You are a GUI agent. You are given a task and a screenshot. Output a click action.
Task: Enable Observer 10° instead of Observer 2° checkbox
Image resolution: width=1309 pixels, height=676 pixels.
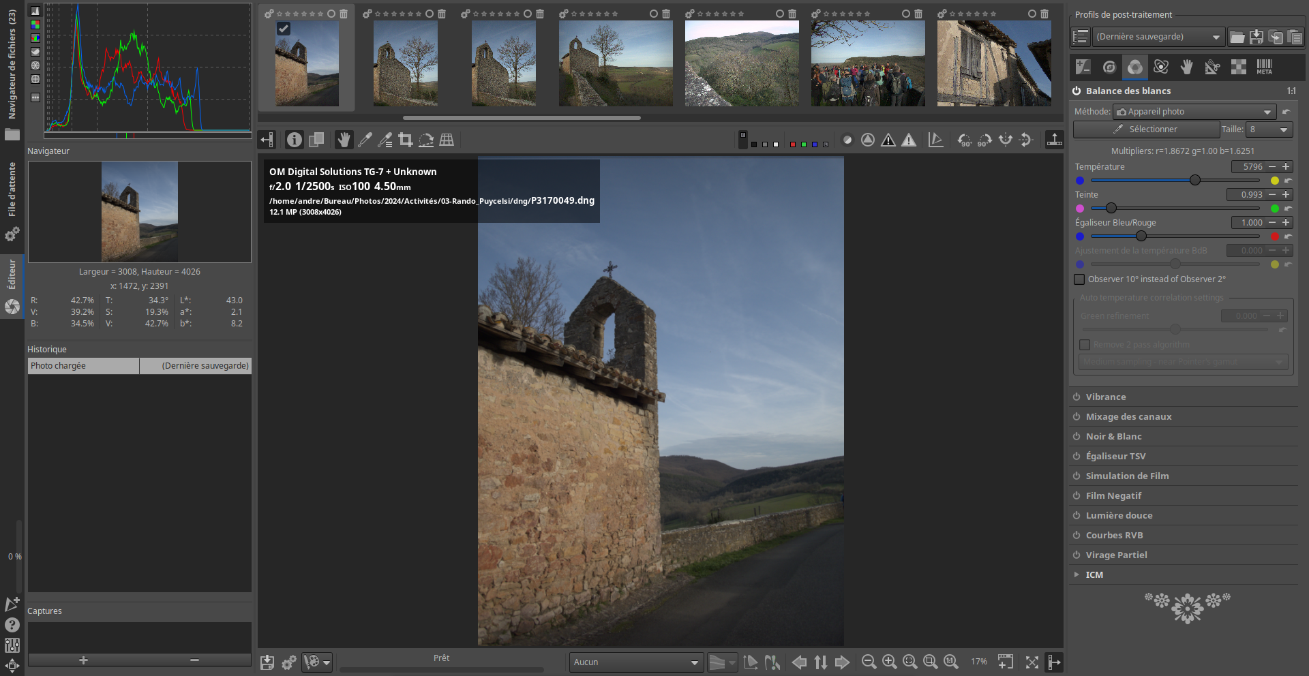(1079, 279)
